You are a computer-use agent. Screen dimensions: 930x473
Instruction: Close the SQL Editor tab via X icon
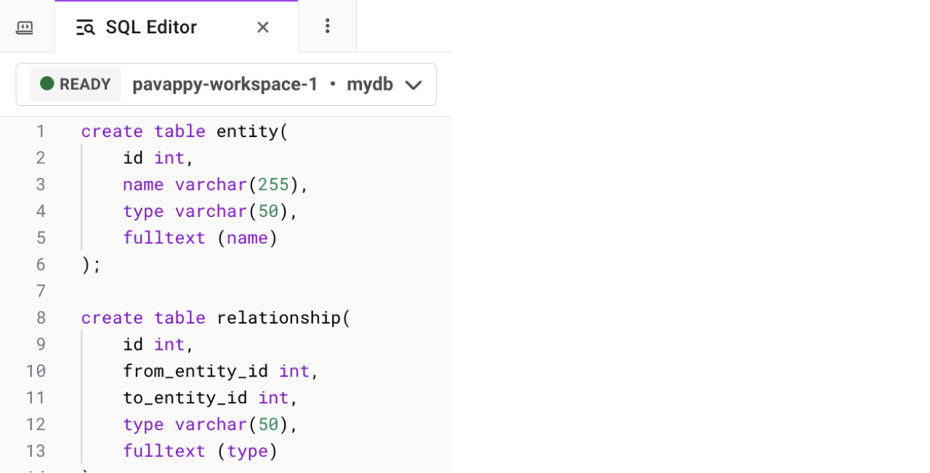[x=262, y=27]
